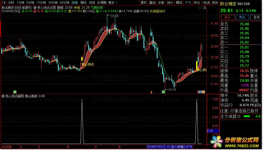This screenshot has height=150, width=263.
Task: Select the 30分钟 period tab
Action: tap(53, 3)
